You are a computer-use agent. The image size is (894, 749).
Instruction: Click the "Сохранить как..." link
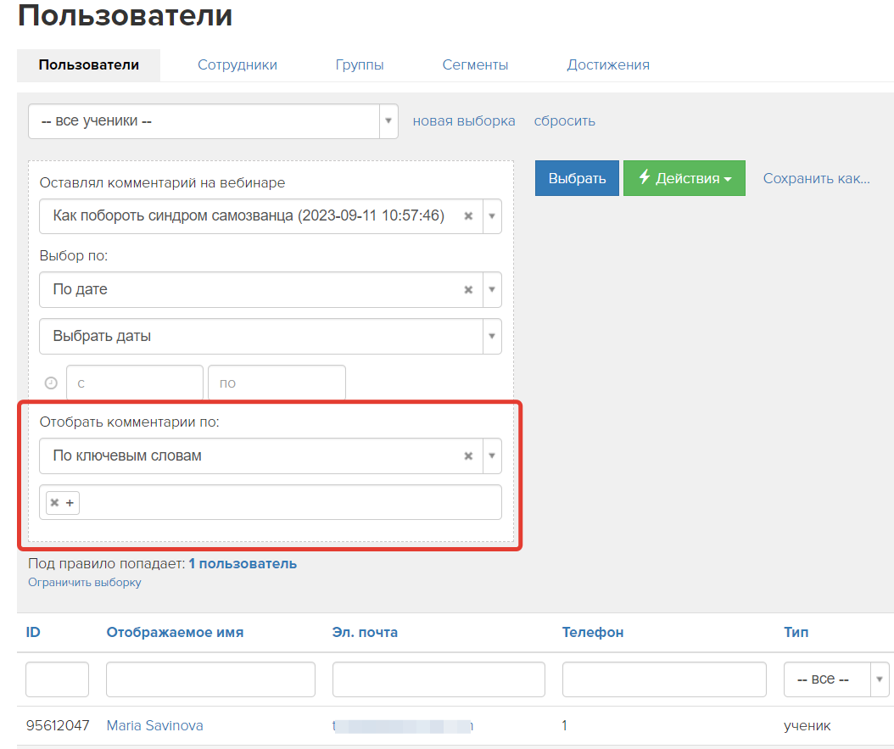(816, 178)
